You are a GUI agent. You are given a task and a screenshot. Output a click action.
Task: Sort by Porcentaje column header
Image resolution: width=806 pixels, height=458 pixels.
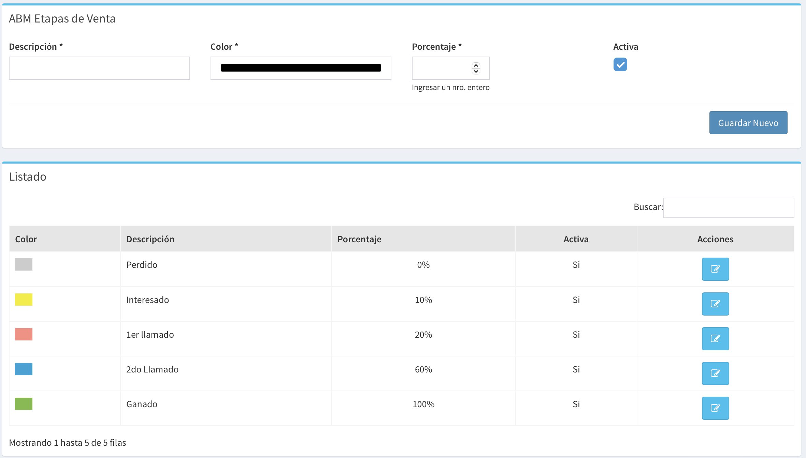coord(359,239)
